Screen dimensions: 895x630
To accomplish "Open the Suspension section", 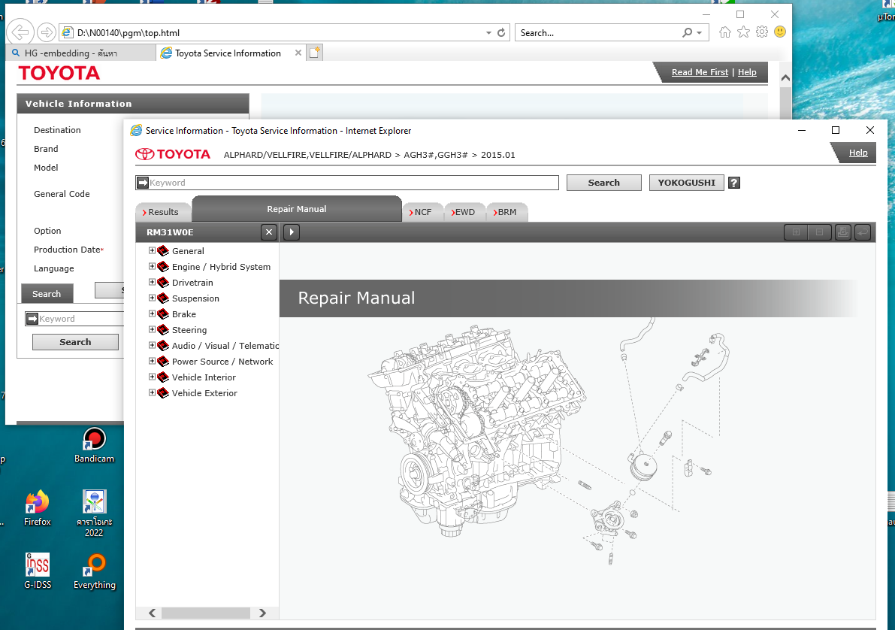I will [195, 298].
